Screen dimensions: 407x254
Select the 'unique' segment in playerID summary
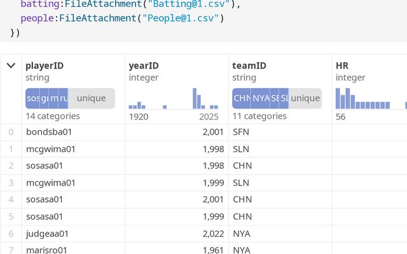click(91, 98)
